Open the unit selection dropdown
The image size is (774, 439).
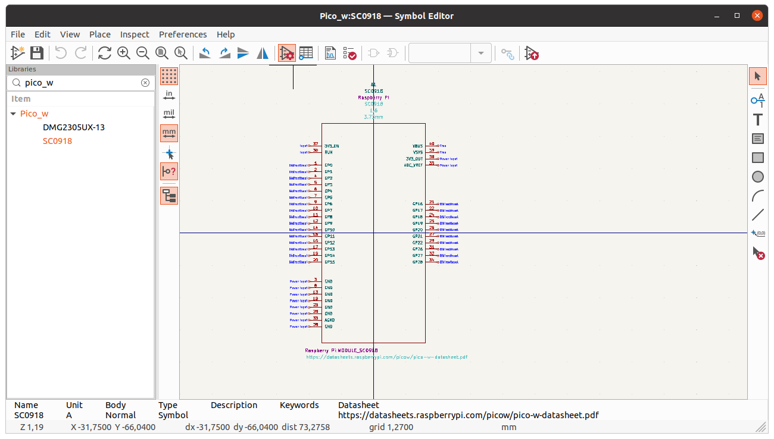[481, 53]
